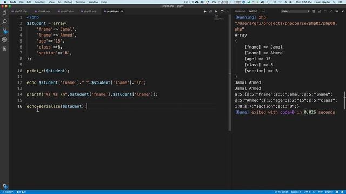
Task: Open the Source Control view
Action: click(x=4, y=31)
